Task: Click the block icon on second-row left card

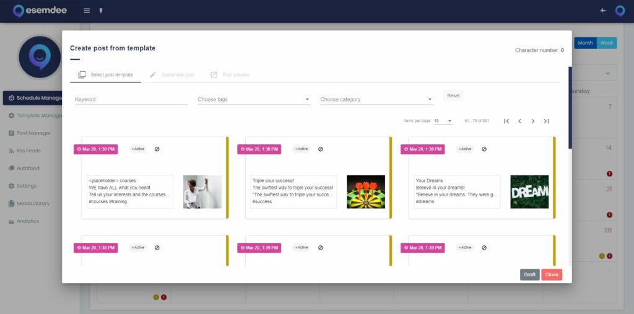Action: click(x=157, y=248)
